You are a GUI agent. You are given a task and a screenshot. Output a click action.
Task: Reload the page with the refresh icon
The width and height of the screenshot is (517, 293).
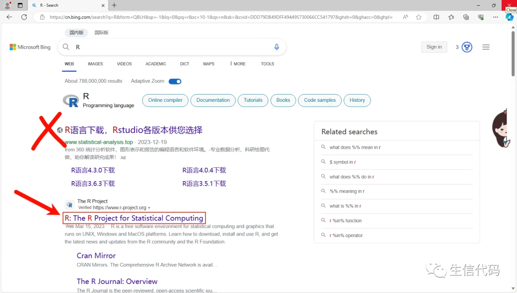pyautogui.click(x=24, y=17)
